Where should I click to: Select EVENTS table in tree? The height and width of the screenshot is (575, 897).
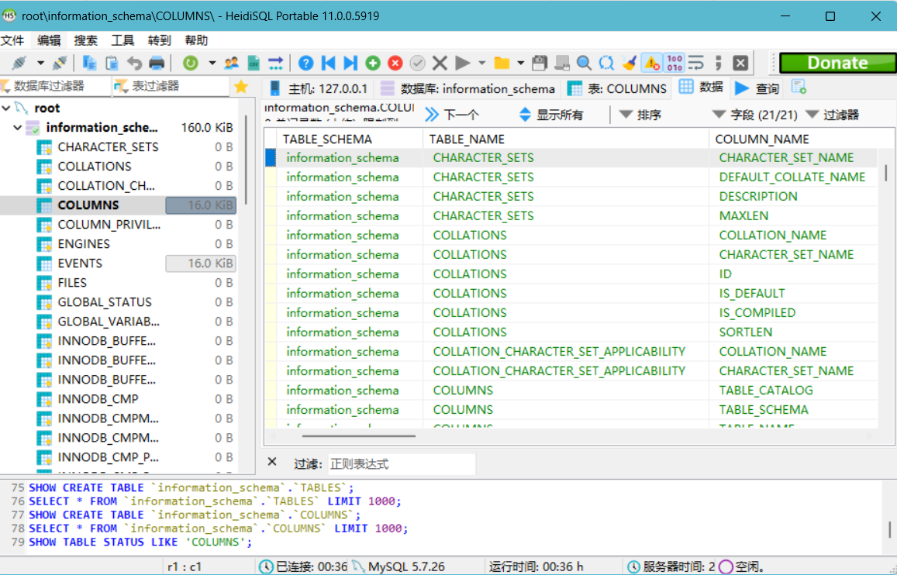pyautogui.click(x=80, y=263)
